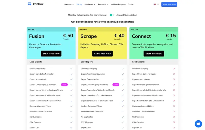
Task: Toggle the Monthly/Annual subscription switch
Action: click(x=112, y=15)
